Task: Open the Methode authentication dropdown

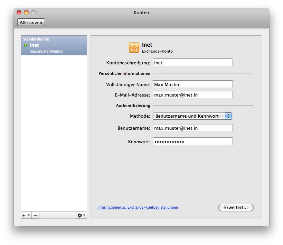Action: [192, 116]
